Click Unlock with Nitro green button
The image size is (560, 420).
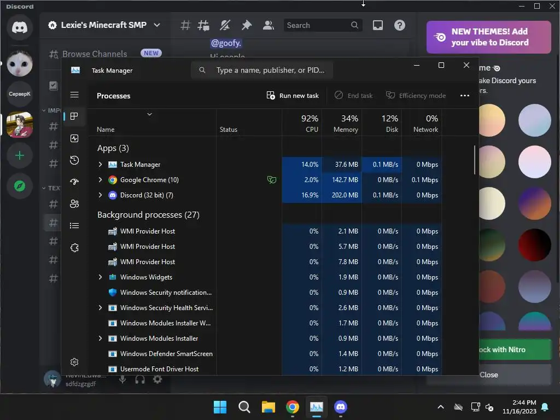coord(515,349)
